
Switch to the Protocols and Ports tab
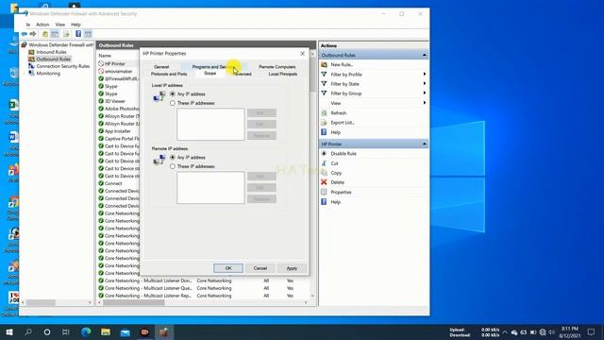pyautogui.click(x=169, y=74)
